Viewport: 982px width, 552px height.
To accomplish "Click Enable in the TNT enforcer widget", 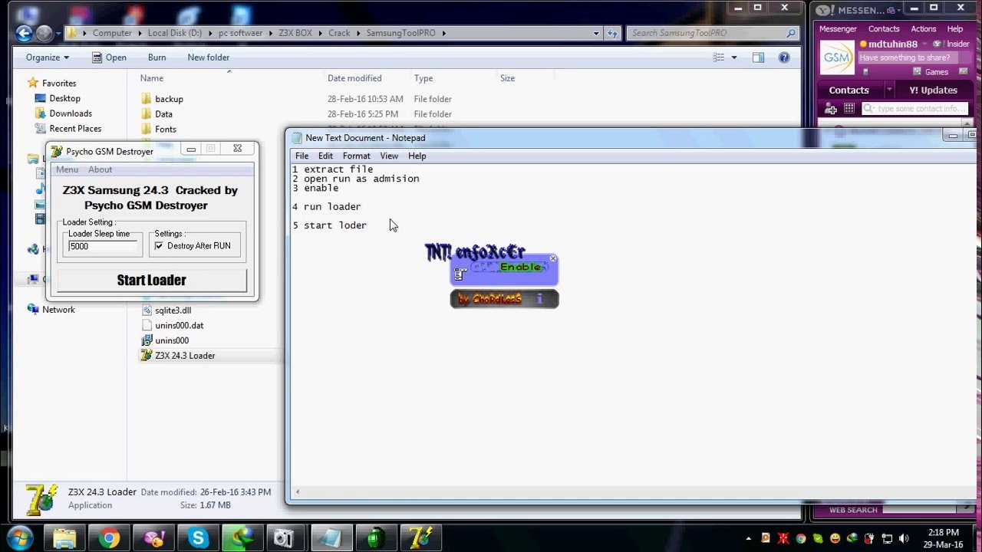I will 521,267.
